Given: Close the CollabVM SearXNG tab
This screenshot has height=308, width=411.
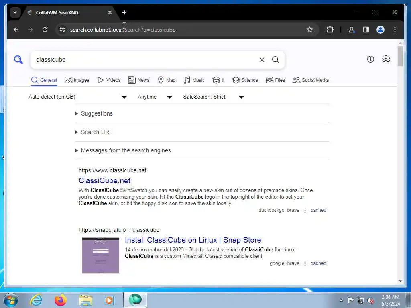Looking at the screenshot, I should click(110, 12).
